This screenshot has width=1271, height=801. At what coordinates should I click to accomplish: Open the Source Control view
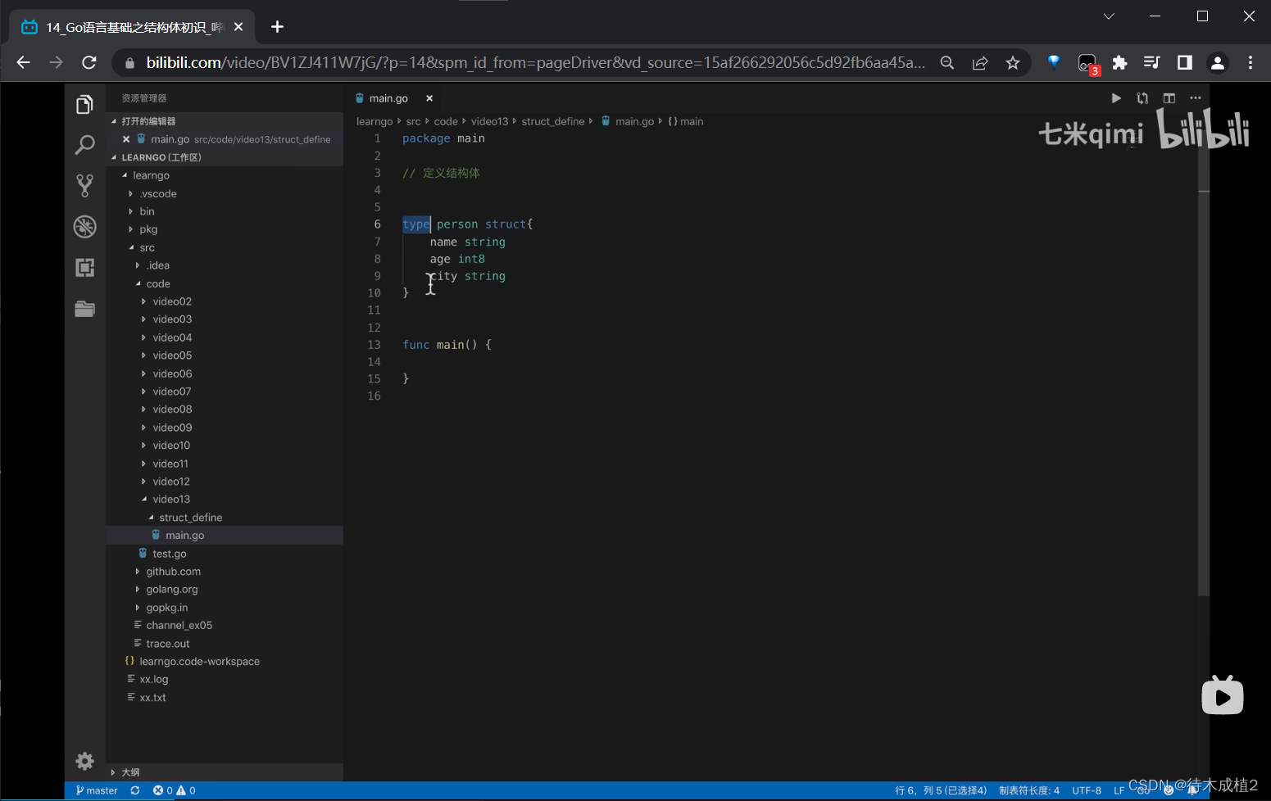coord(84,186)
